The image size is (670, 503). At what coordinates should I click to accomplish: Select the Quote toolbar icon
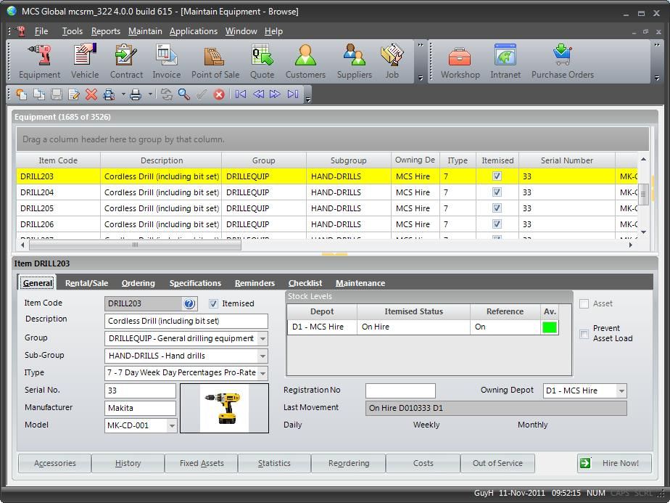261,61
